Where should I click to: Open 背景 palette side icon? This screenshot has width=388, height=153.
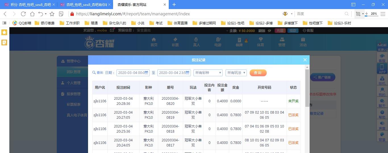pyautogui.click(x=382, y=137)
